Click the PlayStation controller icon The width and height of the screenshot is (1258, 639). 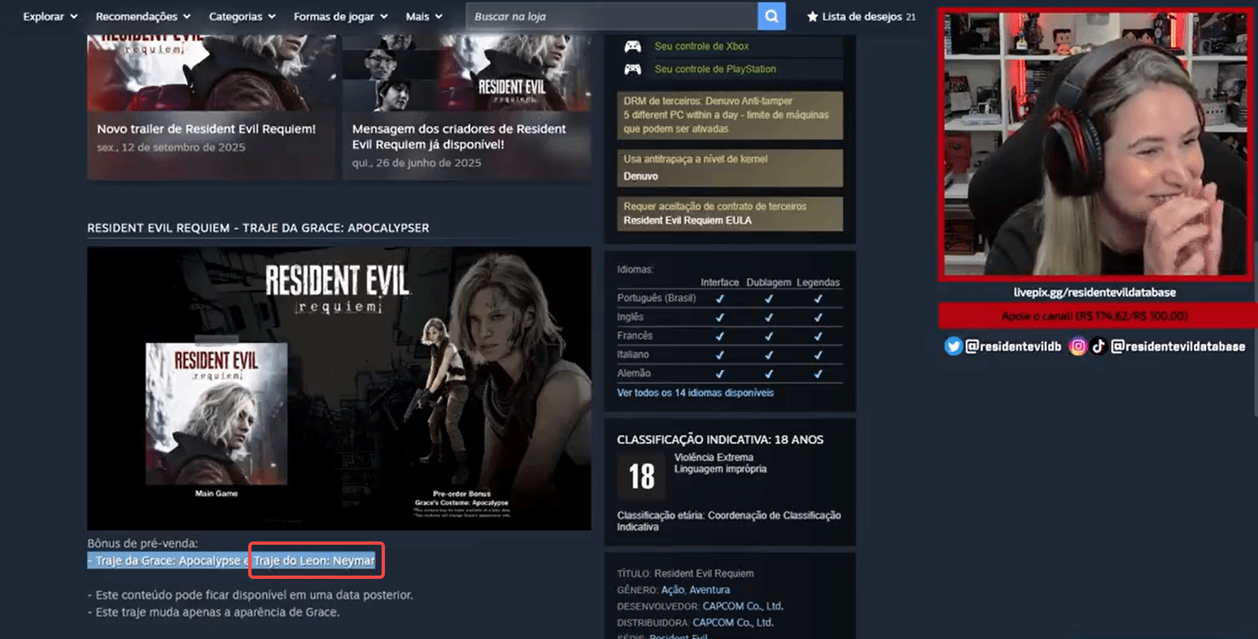pyautogui.click(x=632, y=69)
